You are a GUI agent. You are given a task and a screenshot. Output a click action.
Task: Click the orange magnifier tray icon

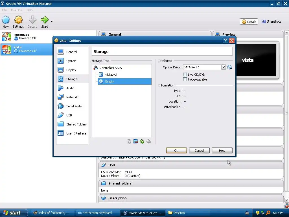pos(268,213)
